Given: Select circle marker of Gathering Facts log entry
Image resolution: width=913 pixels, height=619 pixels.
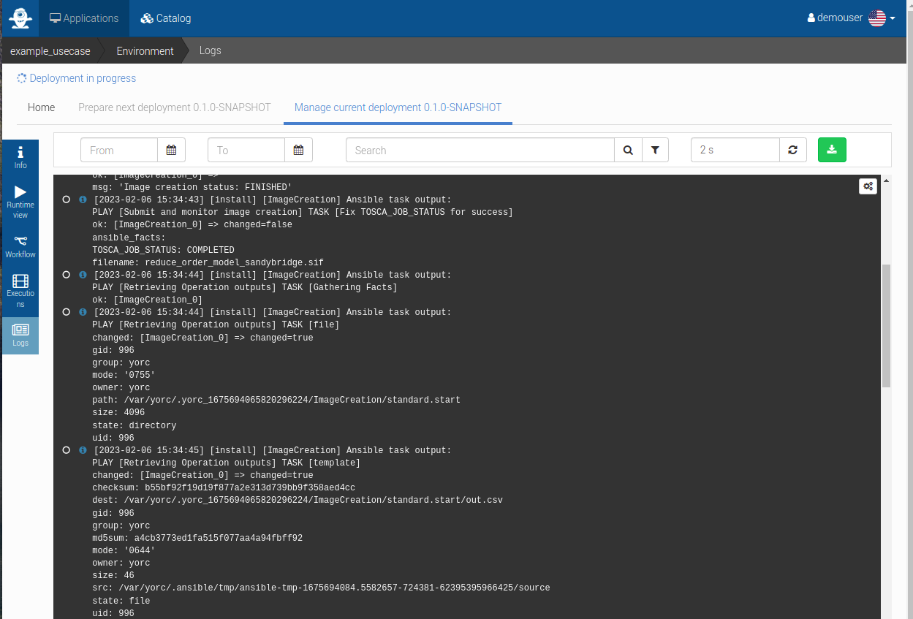Looking at the screenshot, I should pyautogui.click(x=67, y=275).
